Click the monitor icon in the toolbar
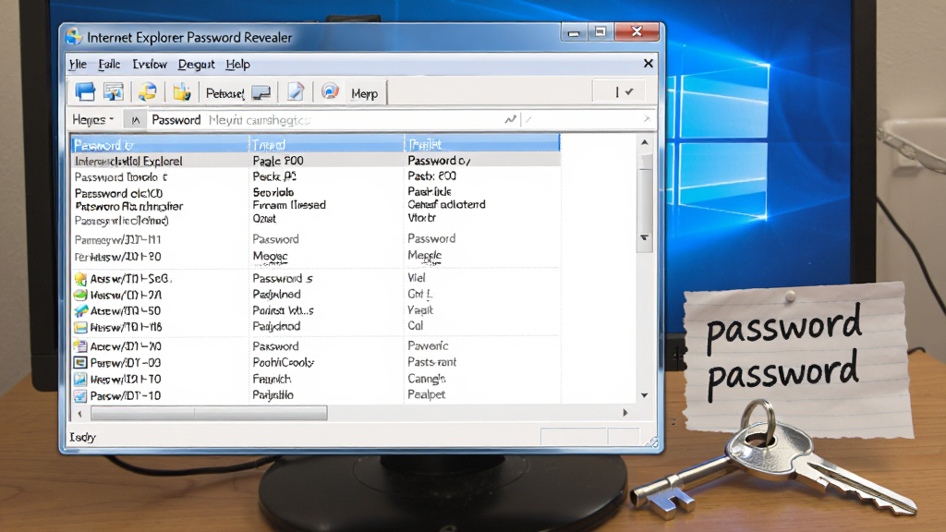The image size is (946, 532). click(x=261, y=92)
